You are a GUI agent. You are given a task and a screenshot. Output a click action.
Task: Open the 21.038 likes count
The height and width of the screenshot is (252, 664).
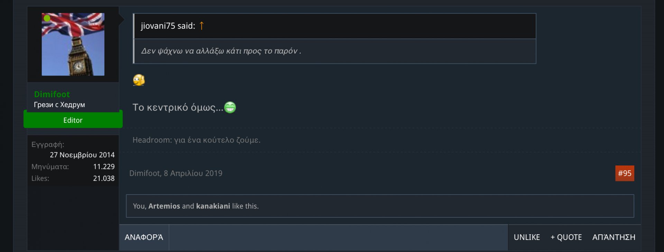click(x=104, y=178)
